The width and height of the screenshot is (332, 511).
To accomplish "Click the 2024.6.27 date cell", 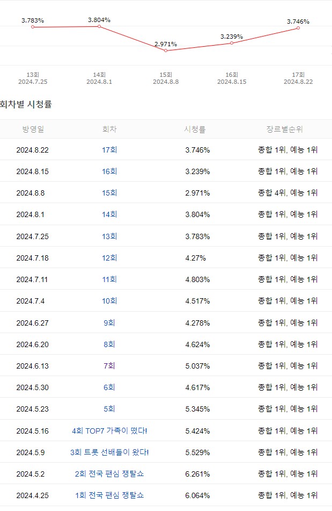I will tap(33, 323).
